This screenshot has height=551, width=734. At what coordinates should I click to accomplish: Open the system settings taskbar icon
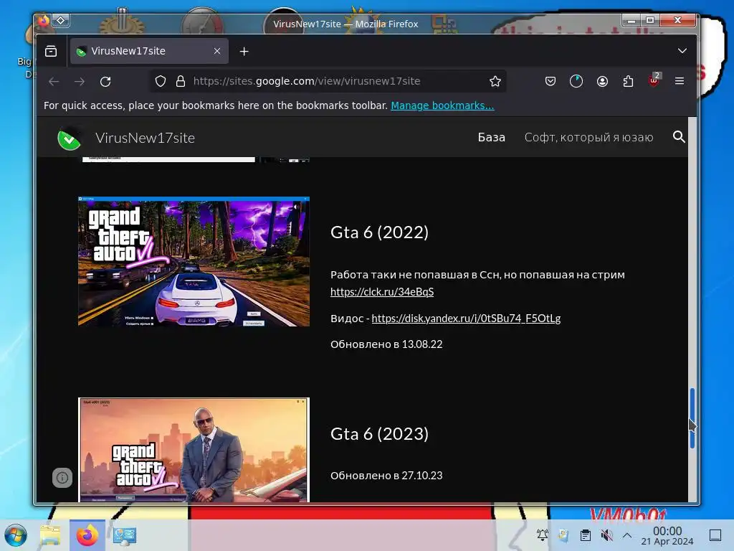pyautogui.click(x=125, y=535)
